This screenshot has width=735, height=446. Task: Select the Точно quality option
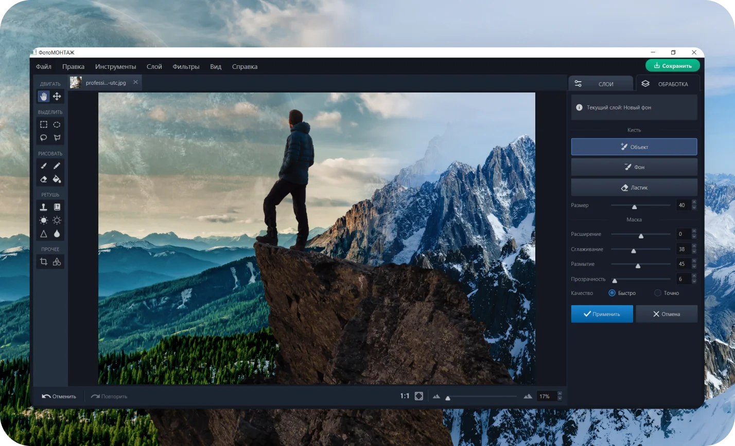pos(657,293)
